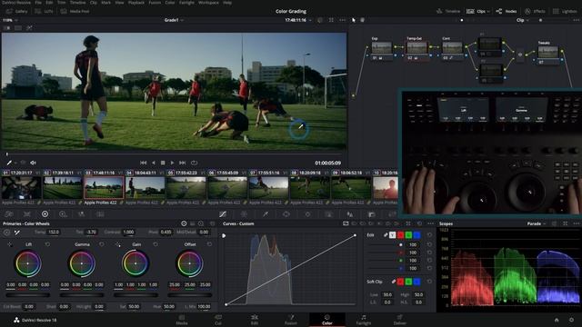Switch to the Deliver page tab
The image size is (582, 327).
[400, 320]
